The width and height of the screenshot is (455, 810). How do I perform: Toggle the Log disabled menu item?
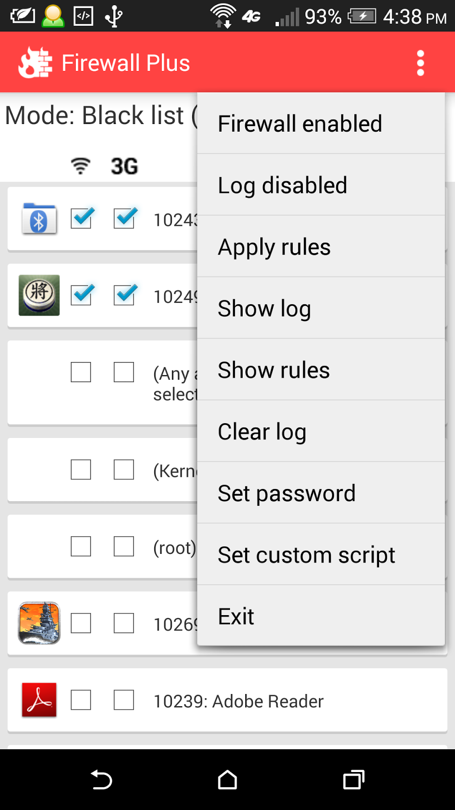[321, 185]
